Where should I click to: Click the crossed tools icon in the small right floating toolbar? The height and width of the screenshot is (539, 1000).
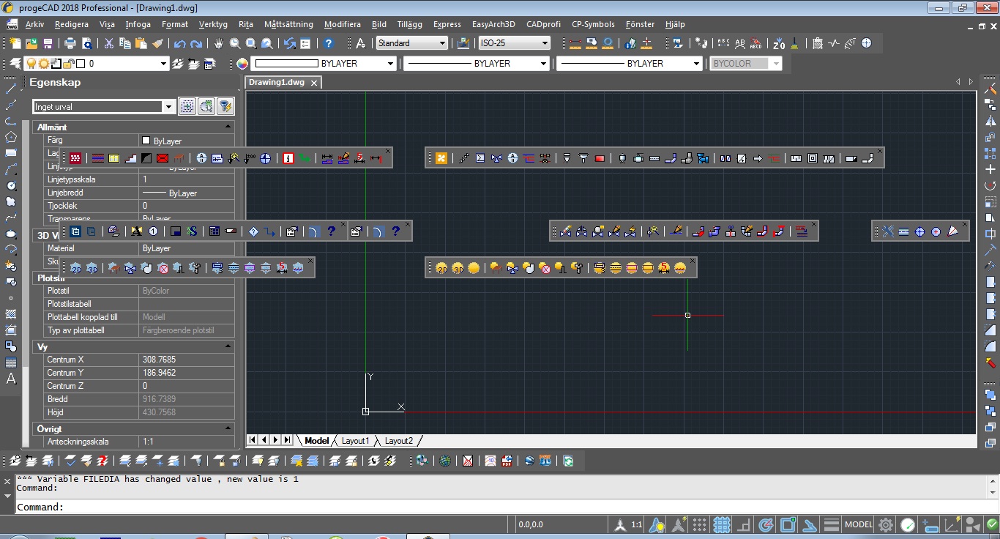(887, 231)
